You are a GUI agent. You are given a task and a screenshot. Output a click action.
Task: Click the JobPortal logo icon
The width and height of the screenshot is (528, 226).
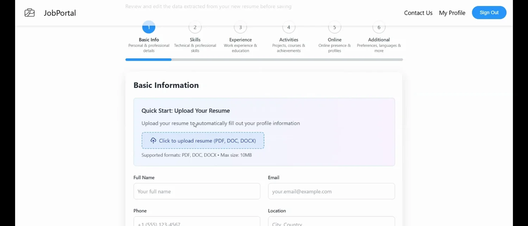coord(30,13)
